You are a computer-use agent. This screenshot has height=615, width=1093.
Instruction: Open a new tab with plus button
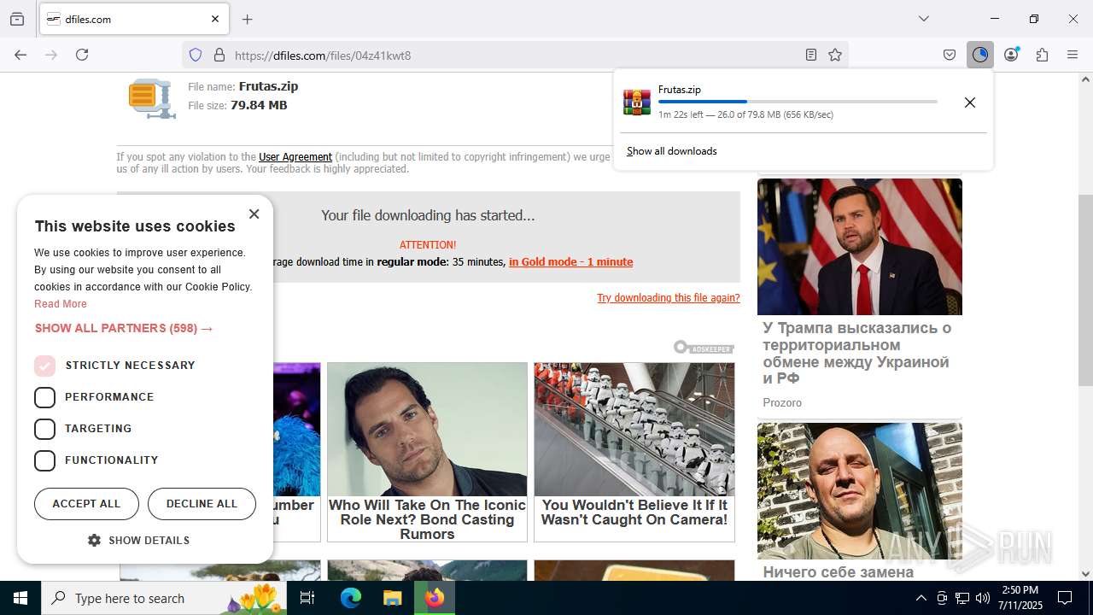(x=248, y=19)
